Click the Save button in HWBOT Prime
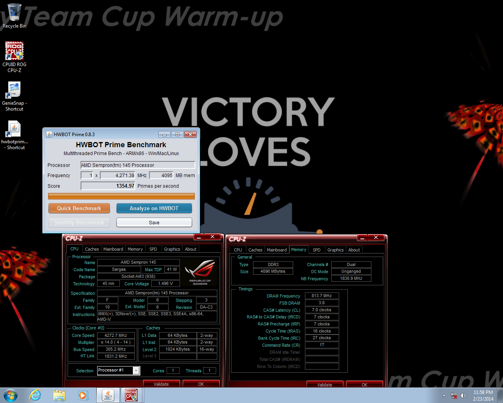The width and height of the screenshot is (503, 403). pyautogui.click(x=154, y=222)
